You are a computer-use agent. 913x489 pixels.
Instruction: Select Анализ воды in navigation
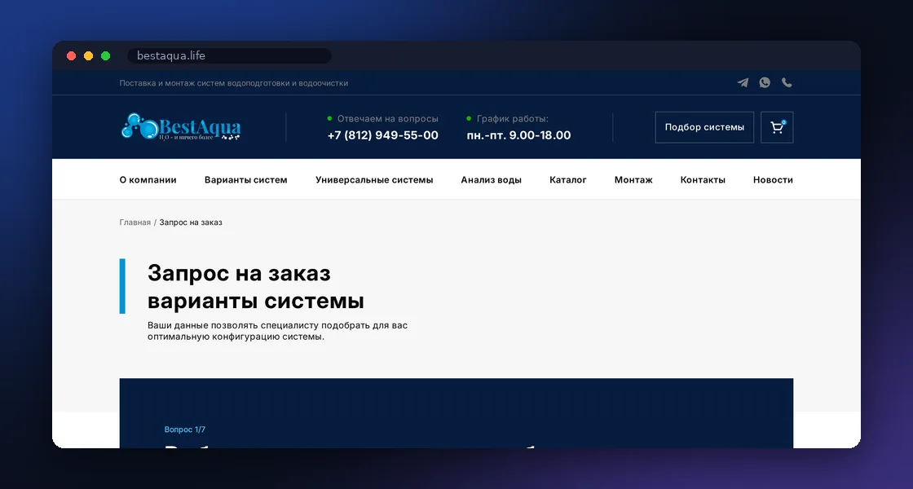(492, 180)
